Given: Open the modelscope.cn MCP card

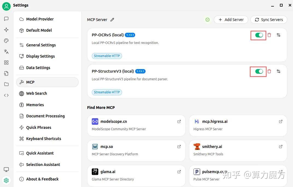Looking at the screenshot, I should coord(136,126).
